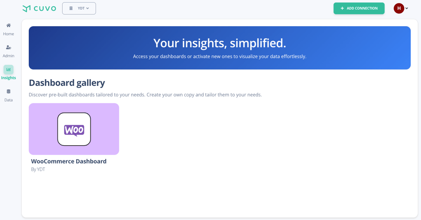The height and width of the screenshot is (220, 421).
Task: Click the Insights chart icon
Action: point(9,69)
